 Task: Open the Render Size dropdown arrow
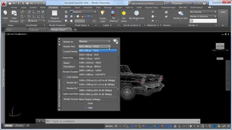pos(109,47)
